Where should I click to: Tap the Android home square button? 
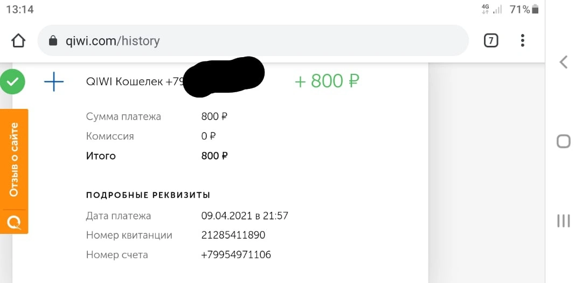[564, 141]
